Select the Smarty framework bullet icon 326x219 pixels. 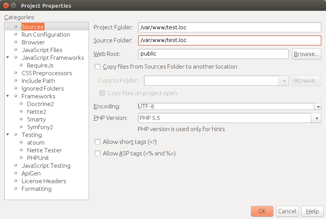21,119
